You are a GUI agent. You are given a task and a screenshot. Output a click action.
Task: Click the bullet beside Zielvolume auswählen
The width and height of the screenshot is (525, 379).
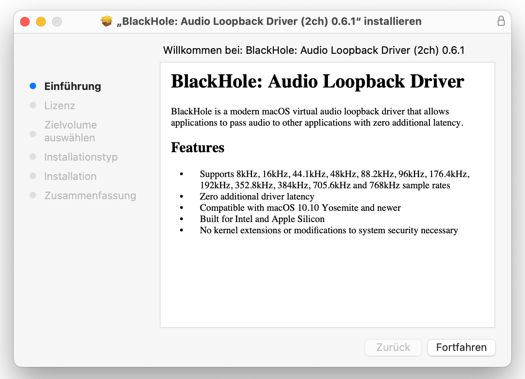33,134
